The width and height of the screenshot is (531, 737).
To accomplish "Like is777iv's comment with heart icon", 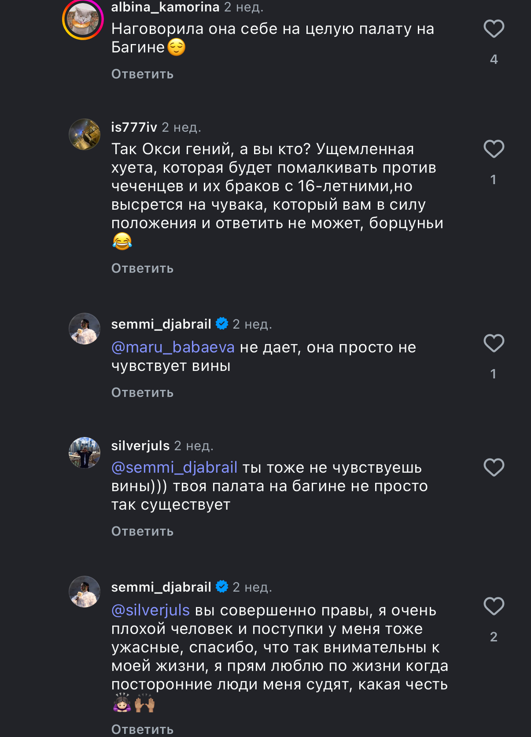I will (x=494, y=149).
